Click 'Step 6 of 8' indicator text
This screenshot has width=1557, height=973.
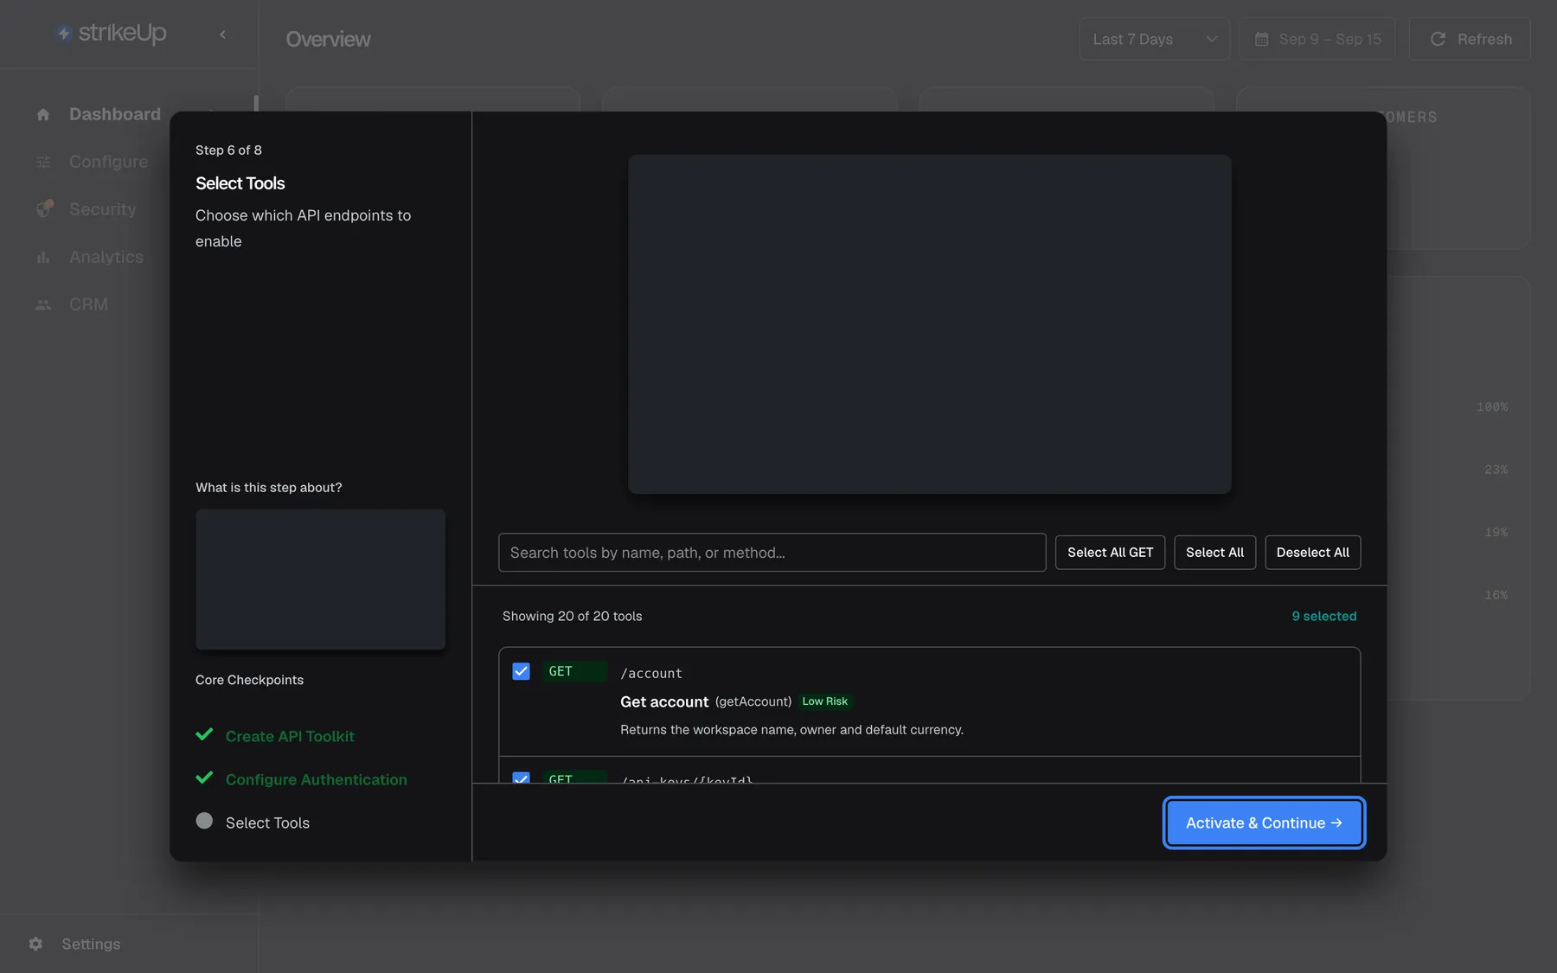click(228, 150)
